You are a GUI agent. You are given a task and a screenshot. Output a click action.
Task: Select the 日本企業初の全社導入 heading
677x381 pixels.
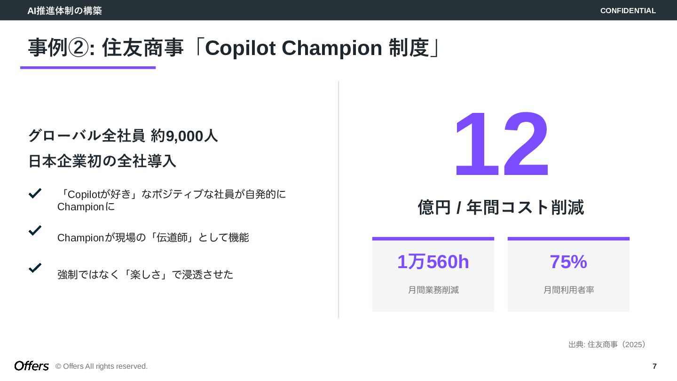tap(102, 161)
